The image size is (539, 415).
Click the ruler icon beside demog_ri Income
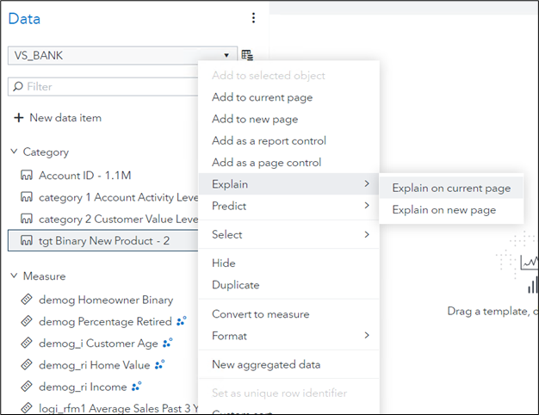(x=26, y=387)
